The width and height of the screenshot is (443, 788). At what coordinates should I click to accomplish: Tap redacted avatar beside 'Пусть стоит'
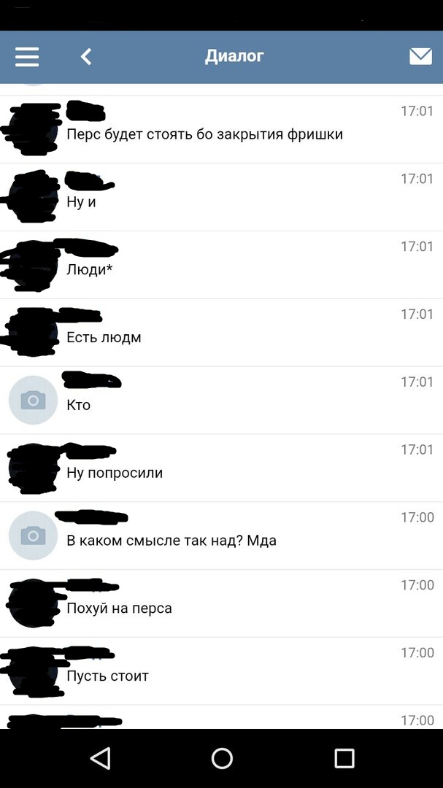(33, 671)
